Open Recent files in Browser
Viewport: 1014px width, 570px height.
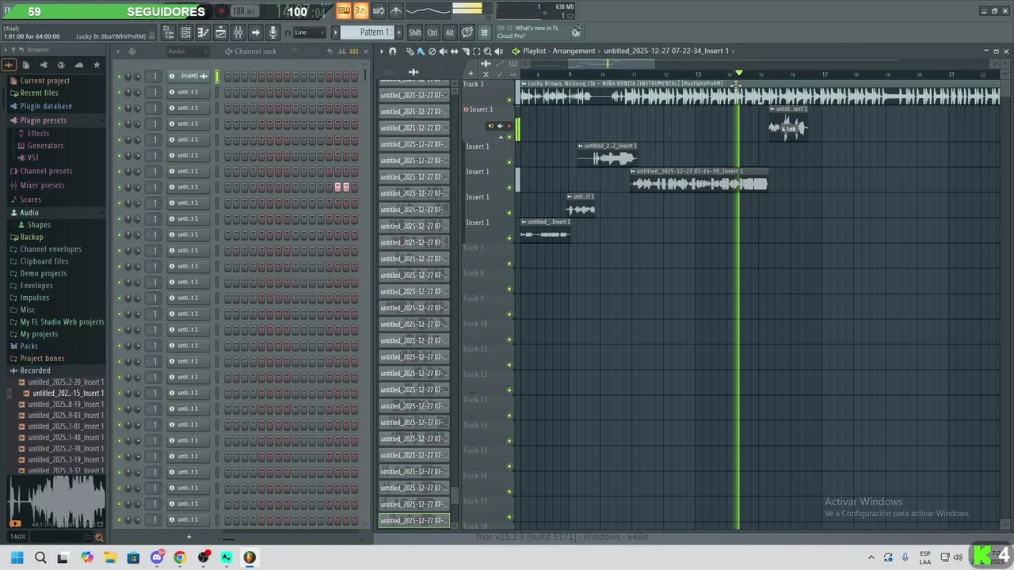point(39,93)
